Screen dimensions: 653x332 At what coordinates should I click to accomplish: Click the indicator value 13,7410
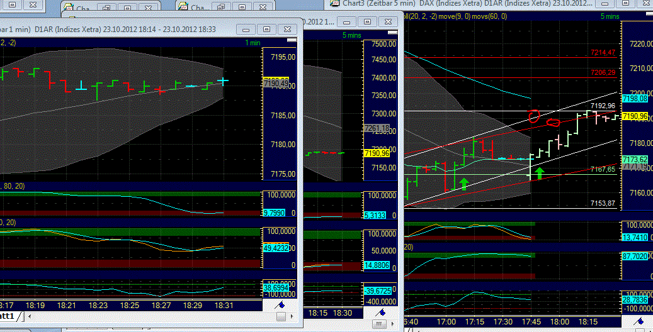coord(635,238)
